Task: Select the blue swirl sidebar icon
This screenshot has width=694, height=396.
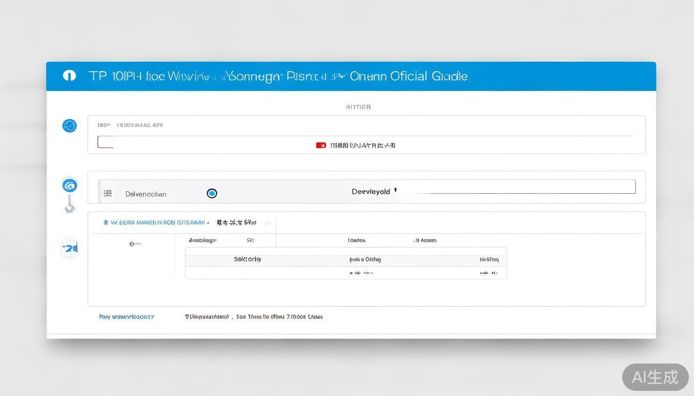Action: [70, 185]
